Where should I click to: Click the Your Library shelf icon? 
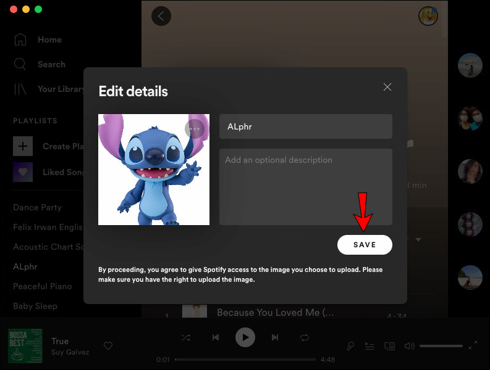point(20,89)
